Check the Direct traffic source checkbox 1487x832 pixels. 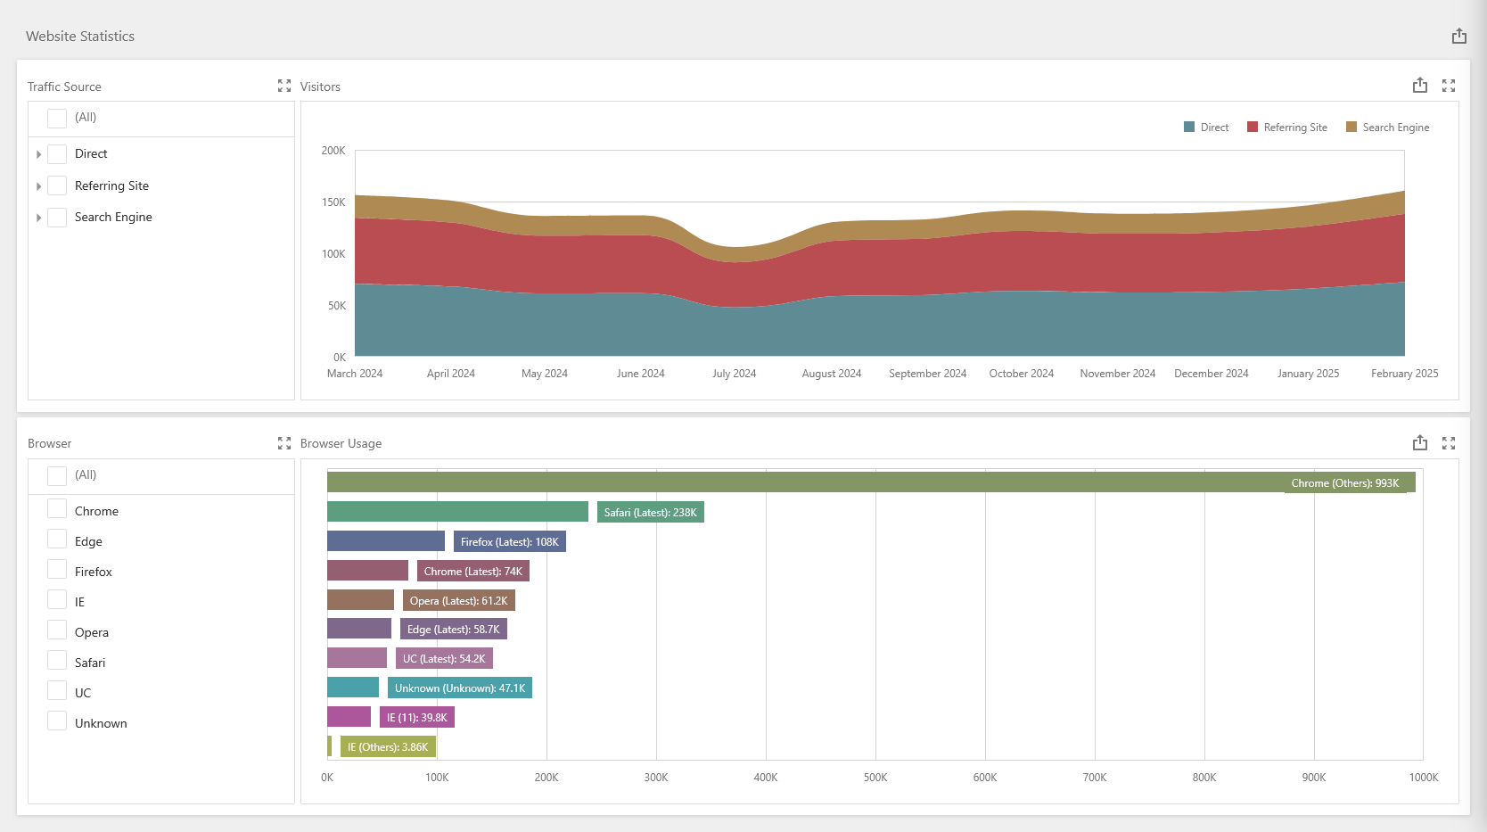(x=57, y=154)
